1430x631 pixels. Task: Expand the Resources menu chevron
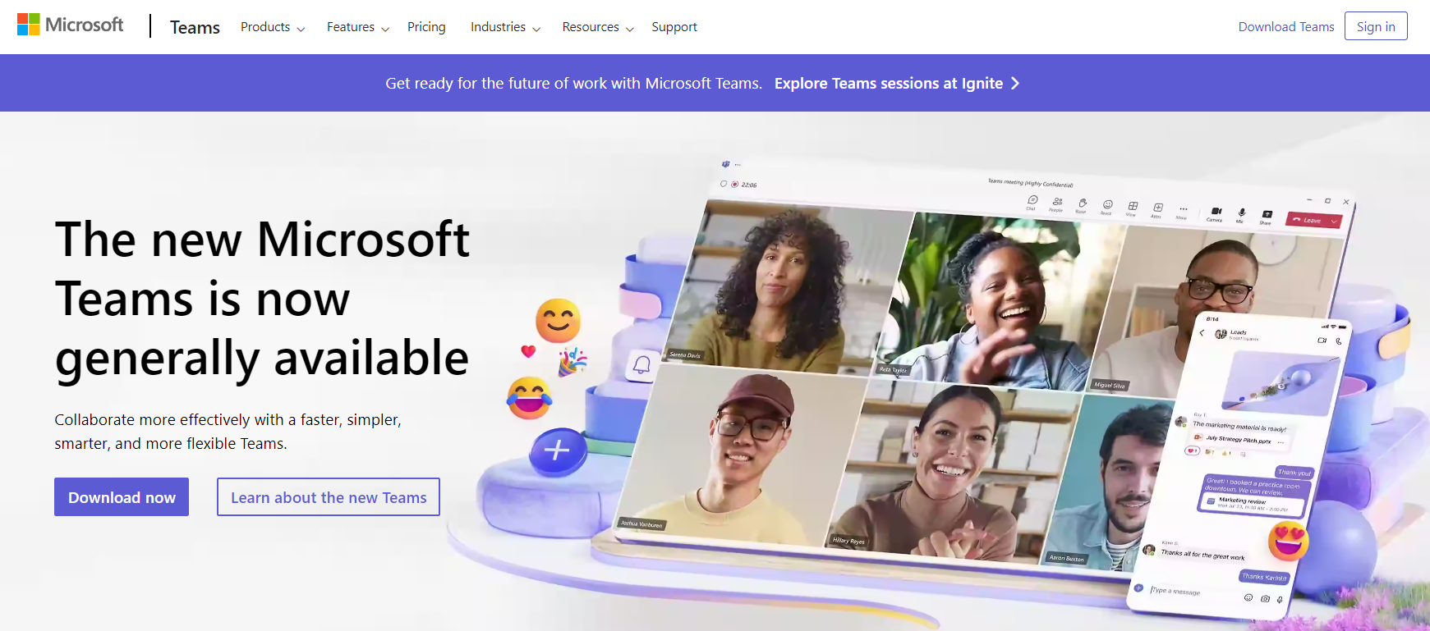tap(630, 29)
